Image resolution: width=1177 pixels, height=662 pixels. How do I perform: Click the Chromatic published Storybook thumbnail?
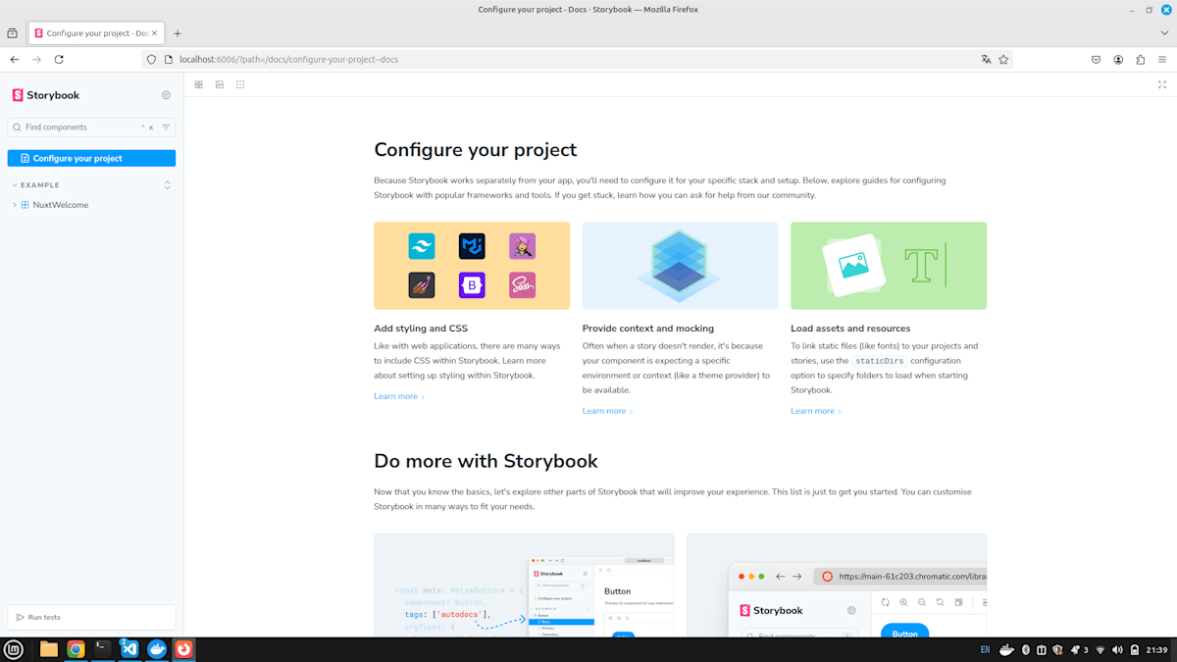pyautogui.click(x=837, y=586)
